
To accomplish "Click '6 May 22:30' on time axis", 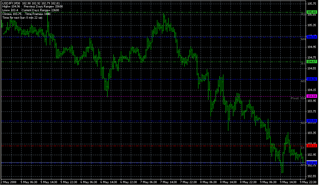I will 129,182.
